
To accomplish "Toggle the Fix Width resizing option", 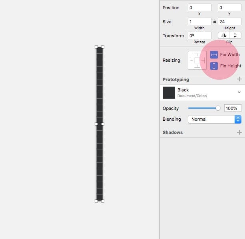I will pyautogui.click(x=214, y=55).
